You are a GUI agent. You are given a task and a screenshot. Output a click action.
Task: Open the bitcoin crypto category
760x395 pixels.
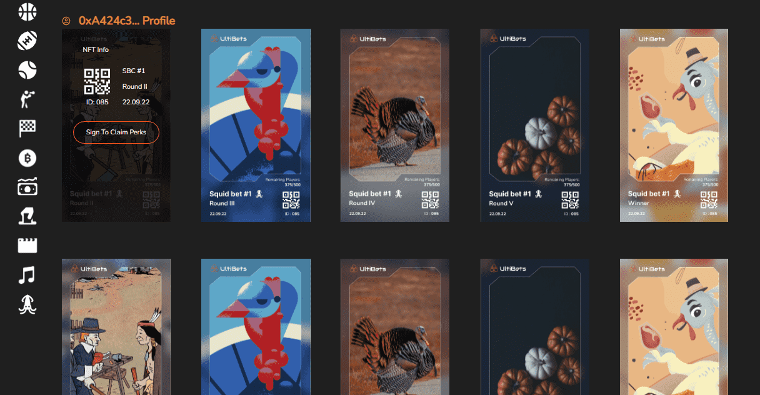(x=27, y=159)
